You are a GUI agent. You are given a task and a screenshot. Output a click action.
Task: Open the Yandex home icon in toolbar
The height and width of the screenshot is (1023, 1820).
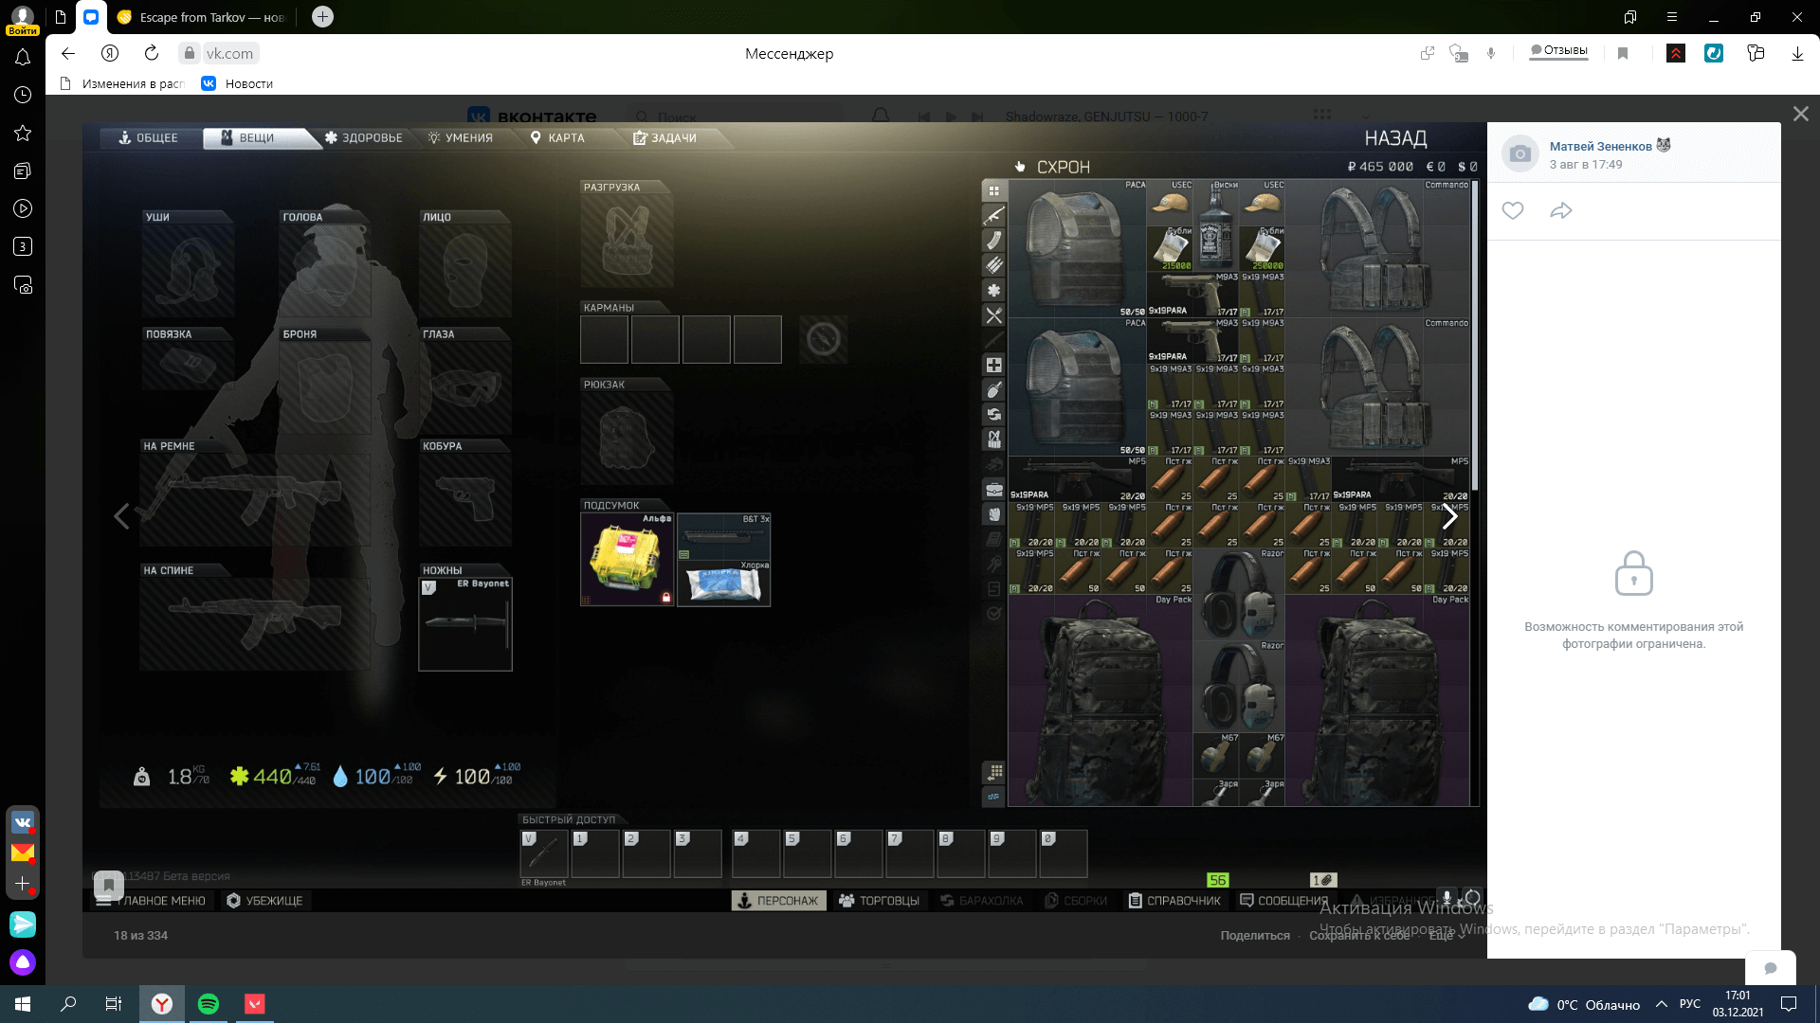pyautogui.click(x=110, y=53)
